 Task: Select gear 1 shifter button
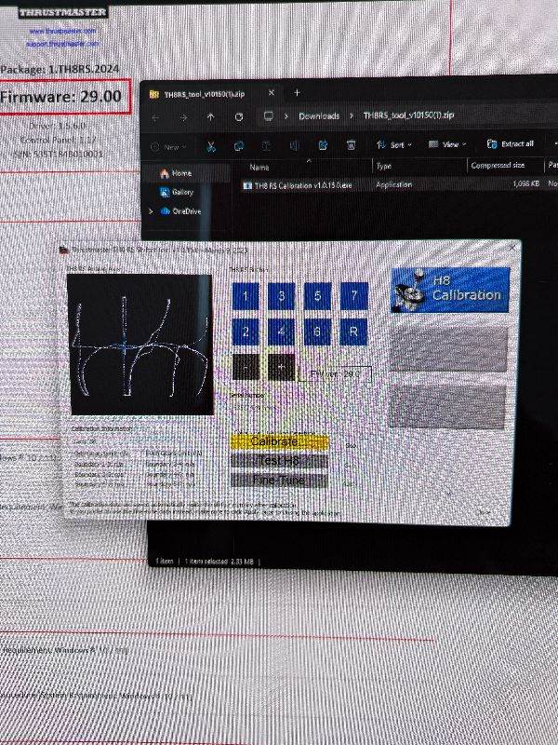pos(246,297)
